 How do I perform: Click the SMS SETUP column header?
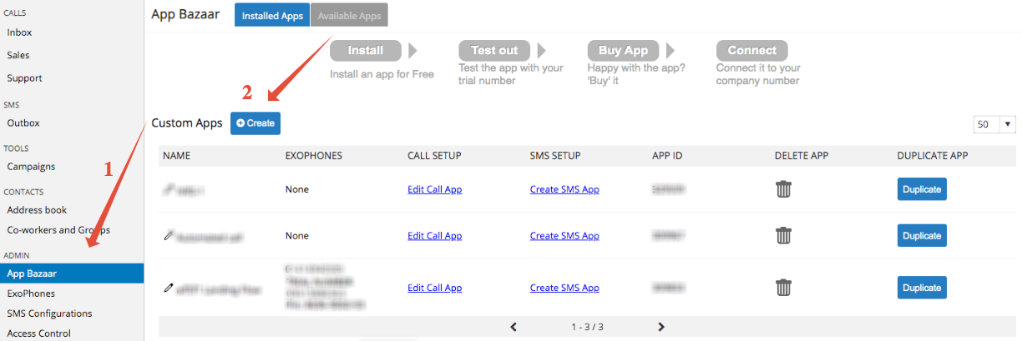[555, 156]
